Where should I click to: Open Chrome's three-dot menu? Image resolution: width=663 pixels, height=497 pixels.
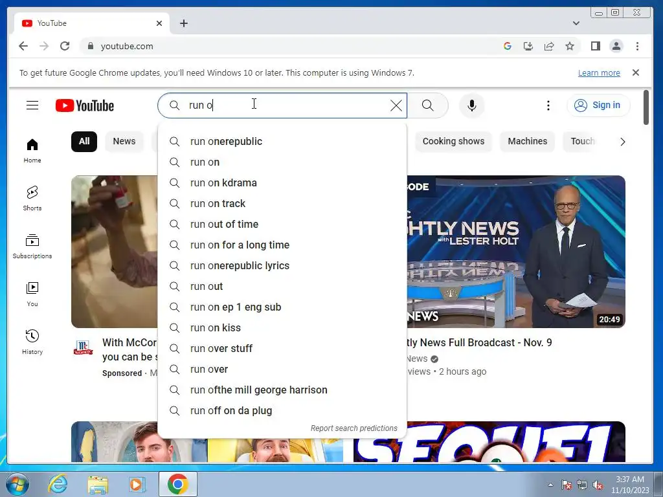click(x=637, y=46)
